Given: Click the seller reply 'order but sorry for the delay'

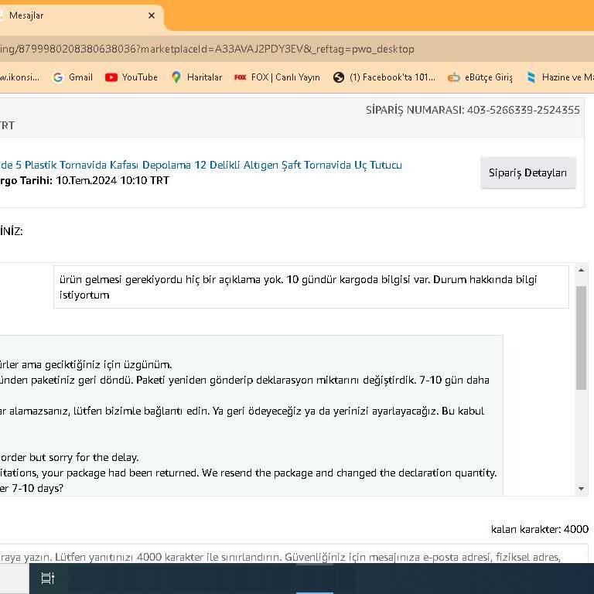Looking at the screenshot, I should coord(70,457).
